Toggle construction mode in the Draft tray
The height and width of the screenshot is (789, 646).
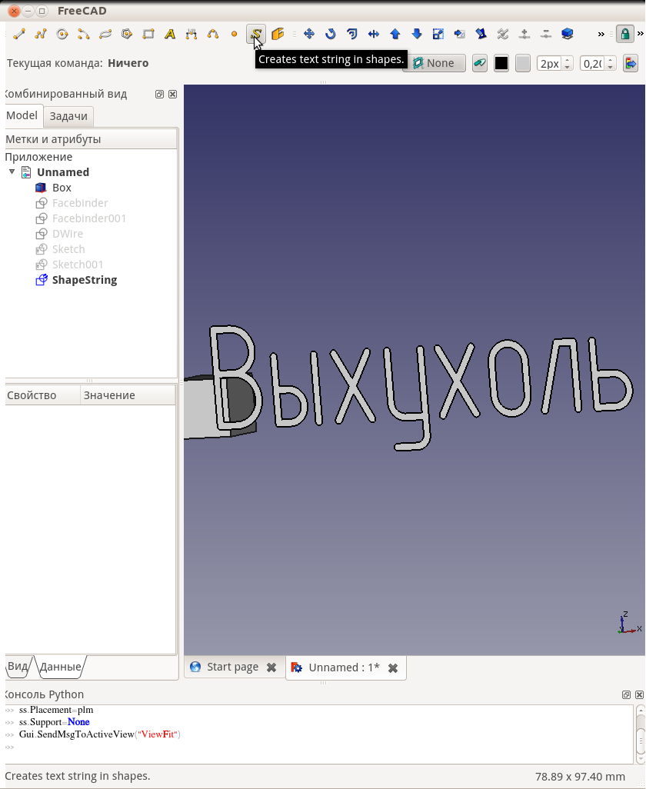pyautogui.click(x=479, y=63)
